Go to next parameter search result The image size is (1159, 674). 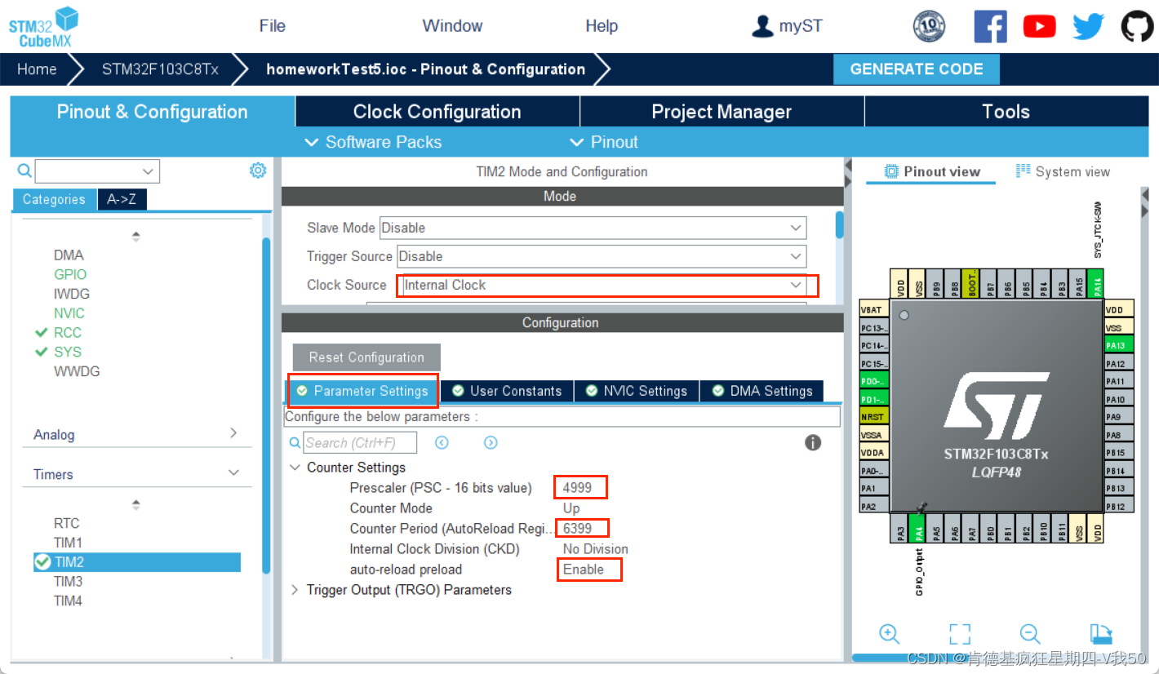tap(491, 442)
